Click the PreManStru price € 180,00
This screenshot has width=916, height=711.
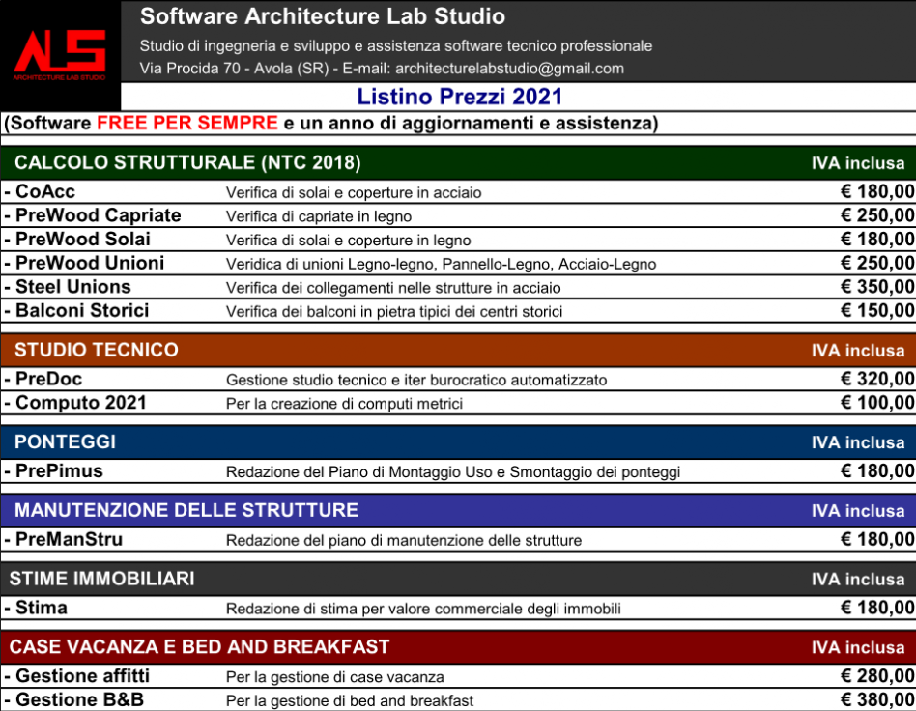pyautogui.click(x=877, y=539)
